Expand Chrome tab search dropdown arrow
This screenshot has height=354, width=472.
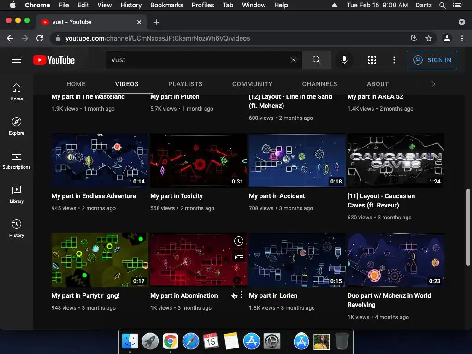pos(462,22)
